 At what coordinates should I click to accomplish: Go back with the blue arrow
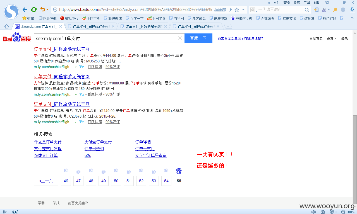25,10
